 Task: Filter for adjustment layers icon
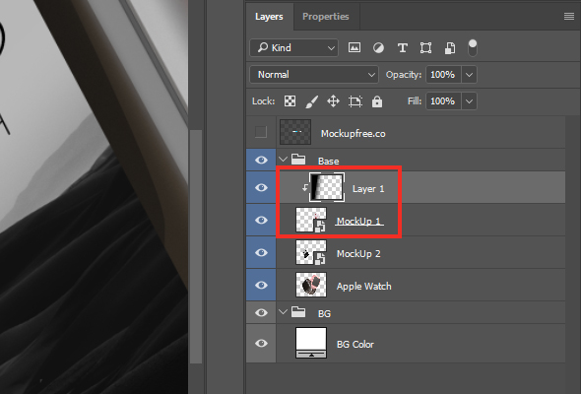tap(378, 48)
